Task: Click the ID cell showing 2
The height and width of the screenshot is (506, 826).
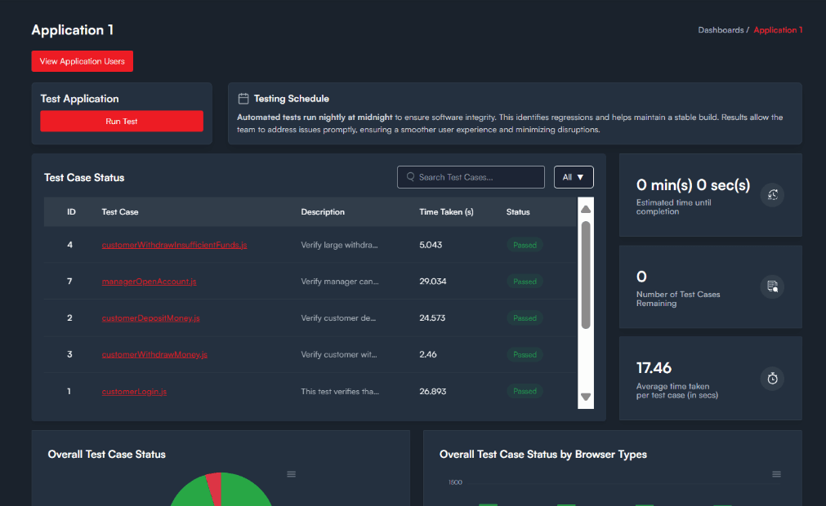Action: (69, 317)
